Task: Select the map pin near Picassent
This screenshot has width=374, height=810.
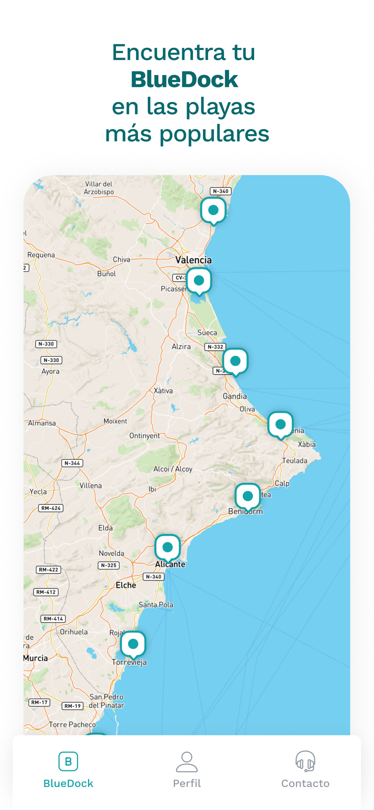Action: click(199, 281)
